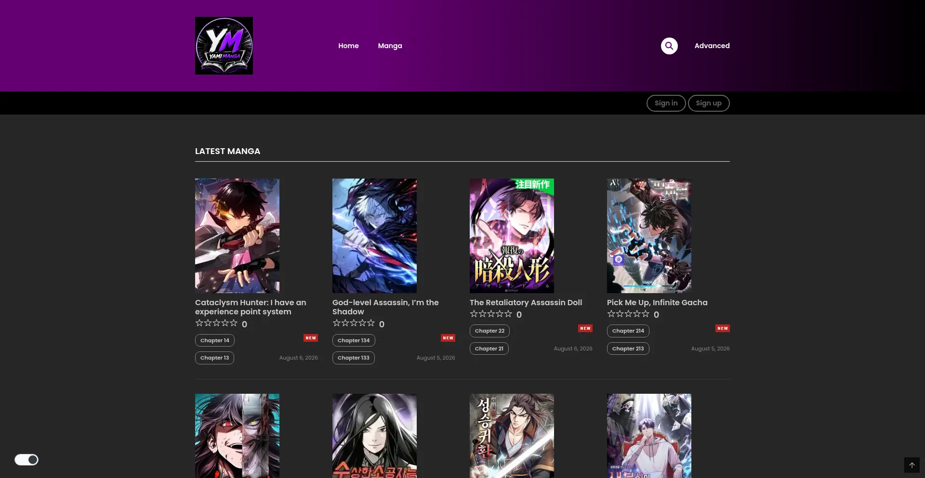
Task: Open Pick Me Up, Infinite Gacha cover
Action: click(649, 236)
